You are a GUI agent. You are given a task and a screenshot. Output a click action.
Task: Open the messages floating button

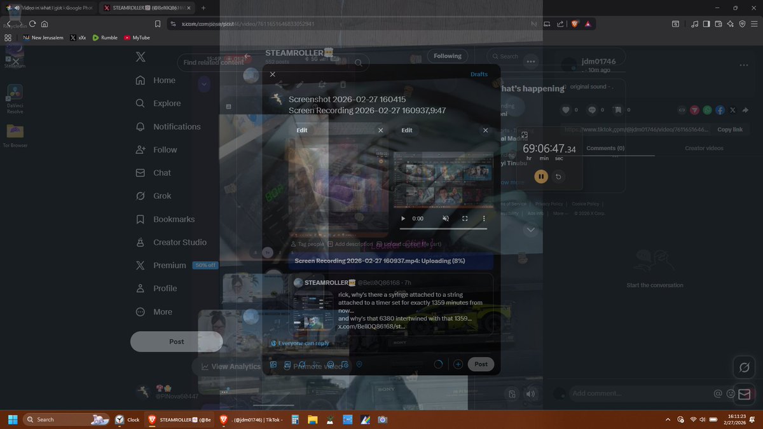tap(745, 395)
